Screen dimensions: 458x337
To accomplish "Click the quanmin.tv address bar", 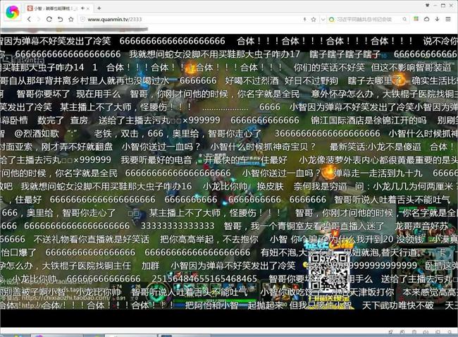I will [x=176, y=19].
